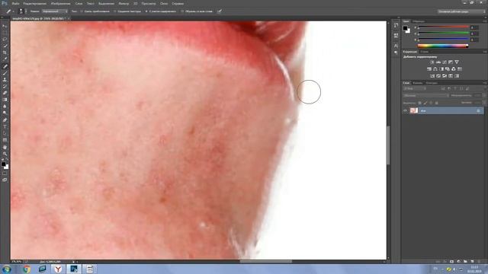Select the Eyedropper tool
Viewport: 488px width, 274px height.
(5, 59)
